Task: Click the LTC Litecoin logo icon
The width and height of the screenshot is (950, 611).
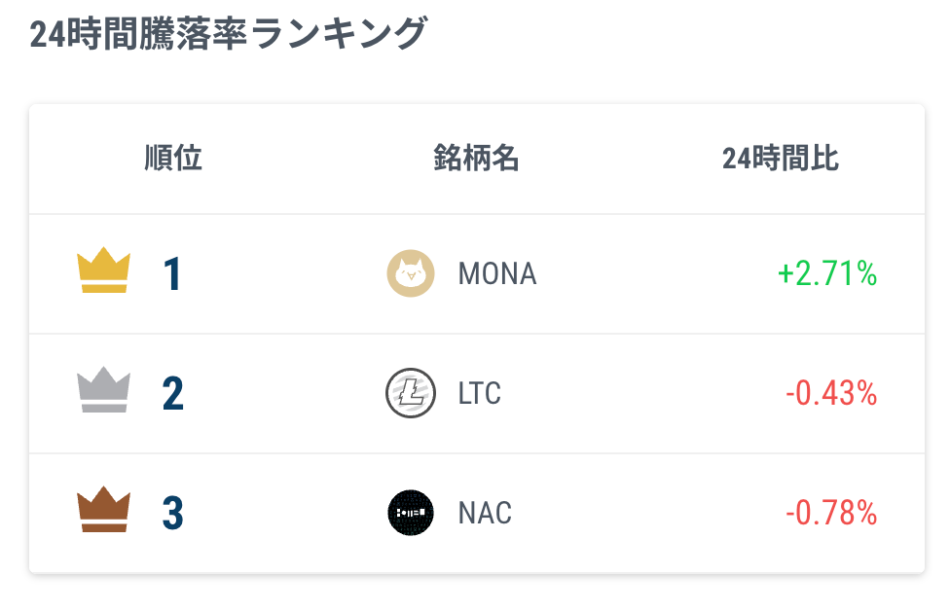Action: (x=410, y=393)
